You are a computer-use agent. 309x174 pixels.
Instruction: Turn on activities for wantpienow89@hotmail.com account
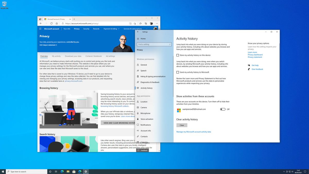(x=222, y=109)
